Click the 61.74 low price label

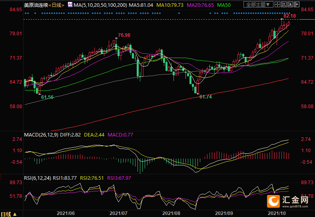[205, 97]
